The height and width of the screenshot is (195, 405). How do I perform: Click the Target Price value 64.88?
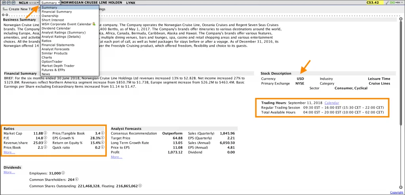point(178,138)
